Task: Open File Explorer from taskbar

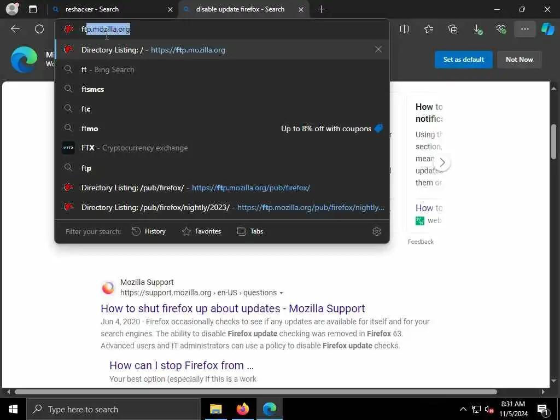Action: coord(215,409)
